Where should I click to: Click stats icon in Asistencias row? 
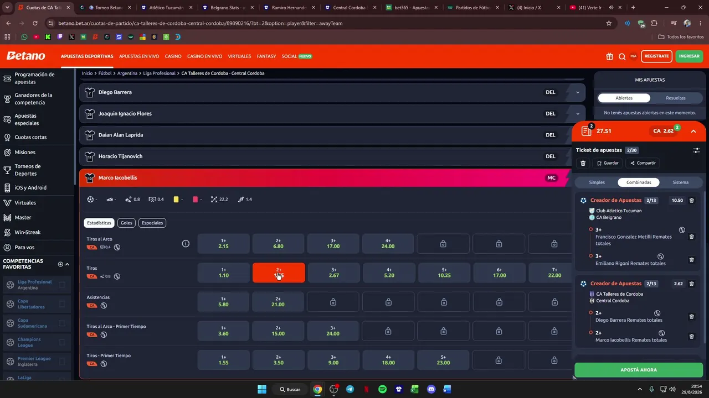coord(104,305)
